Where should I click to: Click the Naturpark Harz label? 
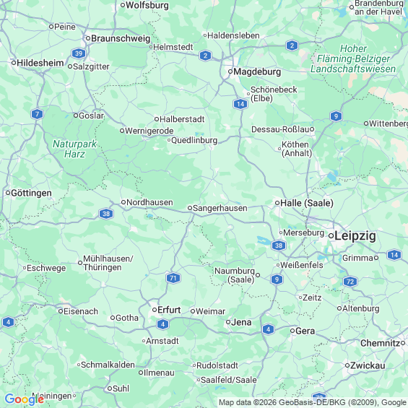click(74, 149)
